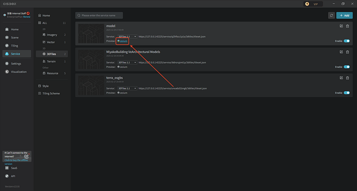Edit the model service
This screenshot has height=191, width=357.
(x=341, y=26)
